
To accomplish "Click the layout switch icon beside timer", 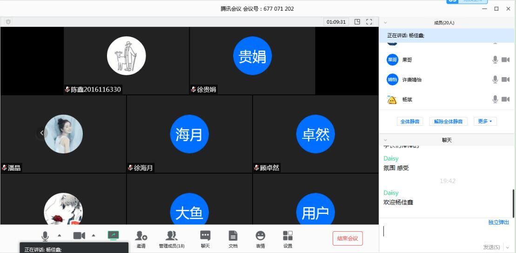I will 357,22.
